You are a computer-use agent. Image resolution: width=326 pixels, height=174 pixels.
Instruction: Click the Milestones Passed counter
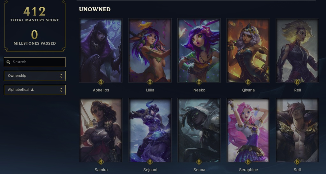[x=35, y=37]
